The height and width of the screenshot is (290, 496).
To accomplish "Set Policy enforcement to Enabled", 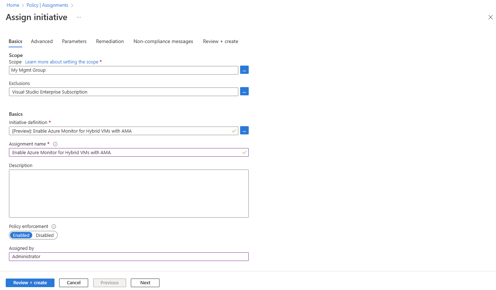I will 21,236.
